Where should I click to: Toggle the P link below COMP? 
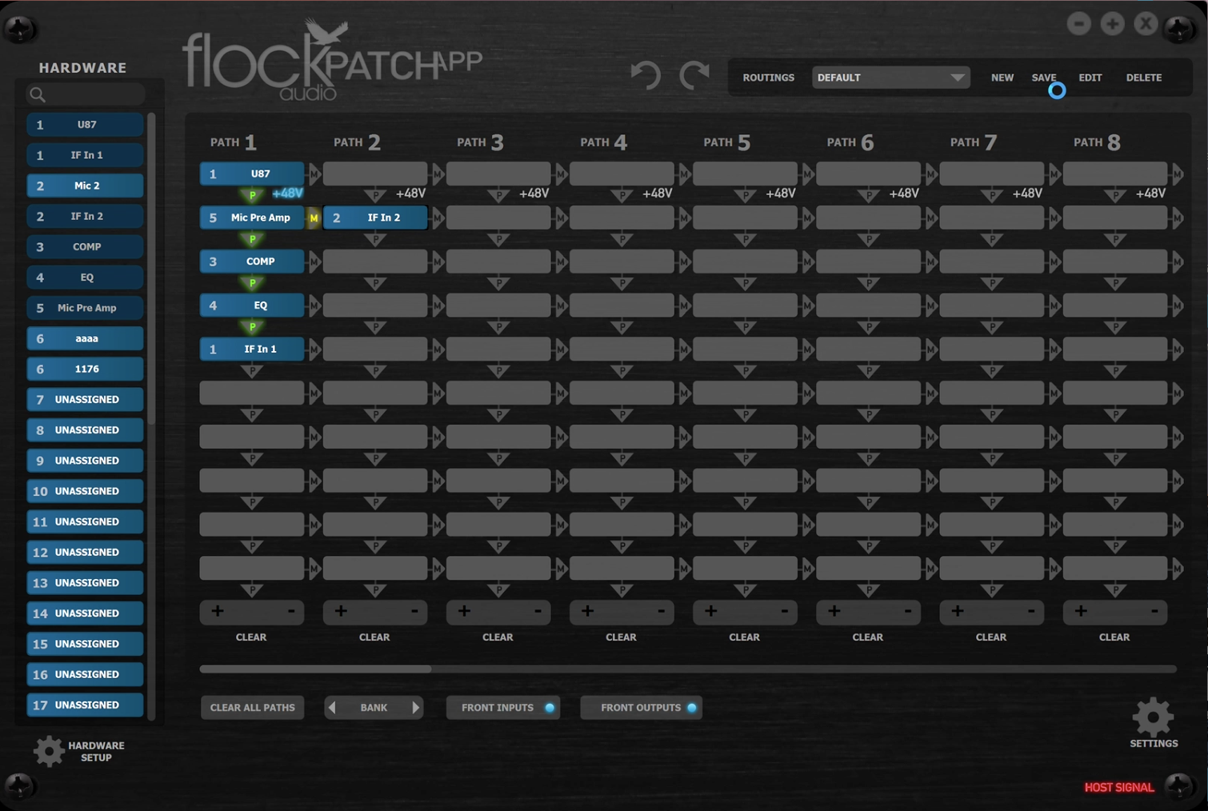coord(252,282)
